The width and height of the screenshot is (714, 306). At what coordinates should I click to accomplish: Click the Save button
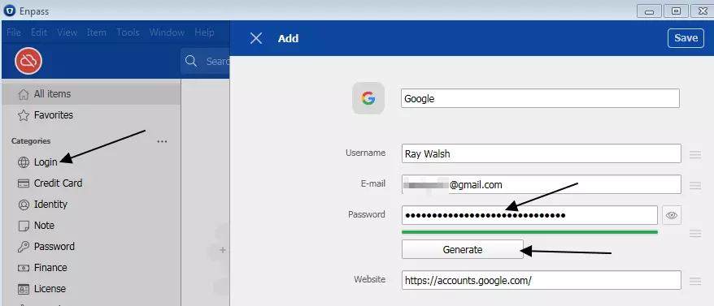tap(686, 38)
